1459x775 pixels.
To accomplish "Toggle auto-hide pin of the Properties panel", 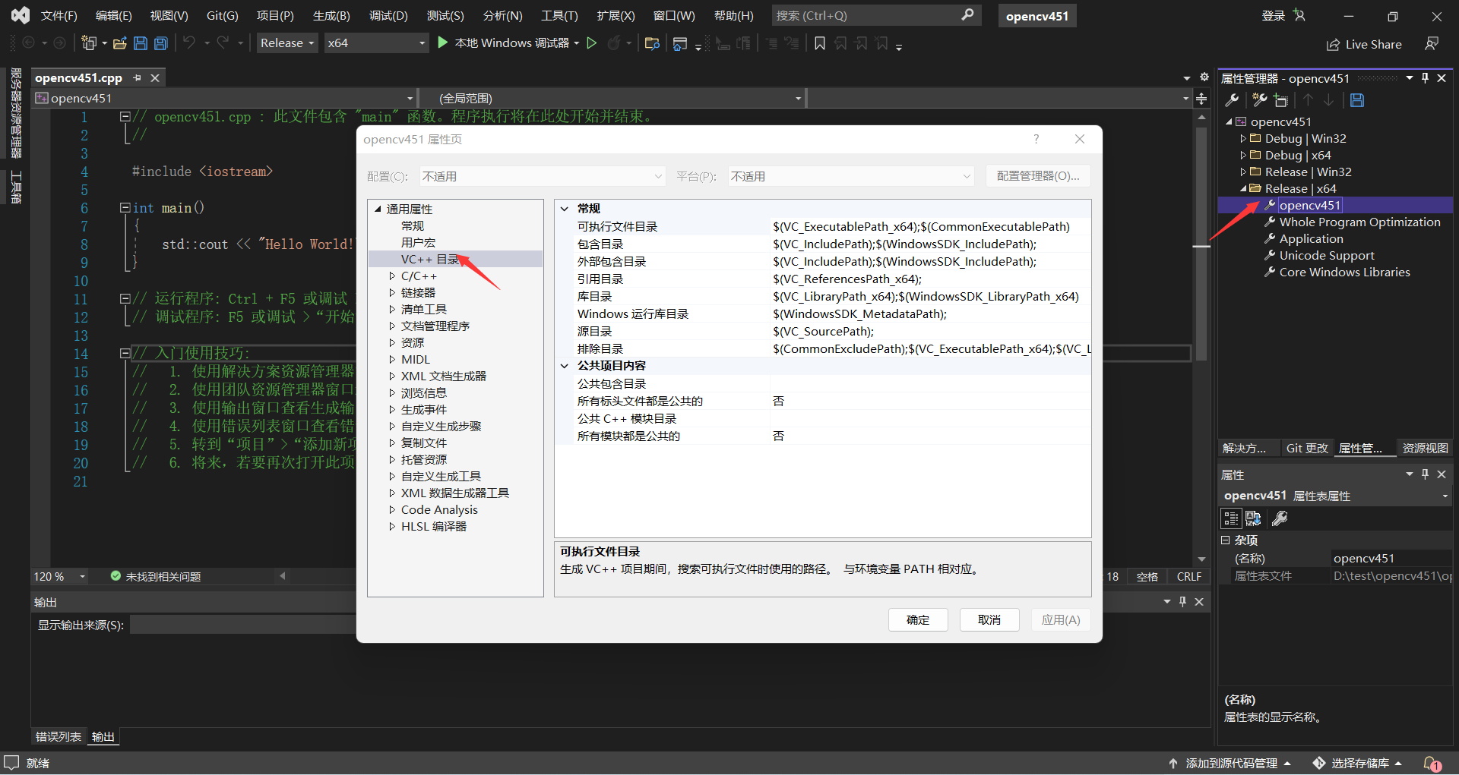I will tap(1425, 474).
